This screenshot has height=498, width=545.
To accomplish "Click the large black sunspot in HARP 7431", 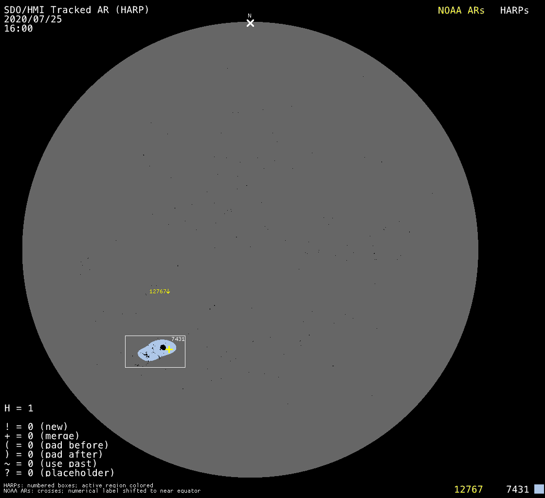I will point(163,347).
